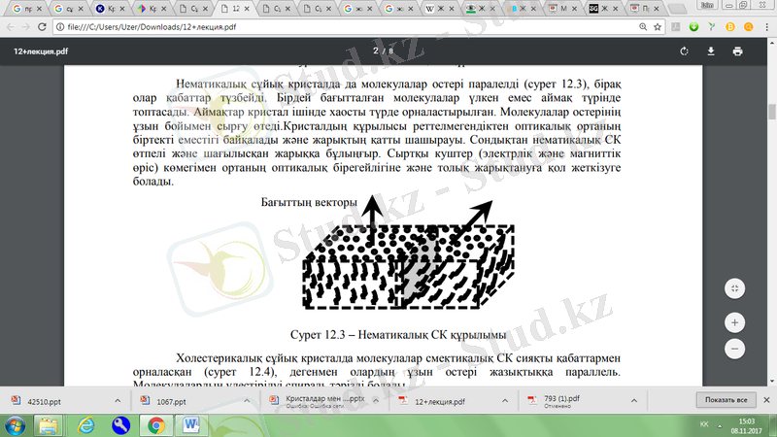Go back to previous page
The width and height of the screenshot is (777, 437).
pos(11,29)
